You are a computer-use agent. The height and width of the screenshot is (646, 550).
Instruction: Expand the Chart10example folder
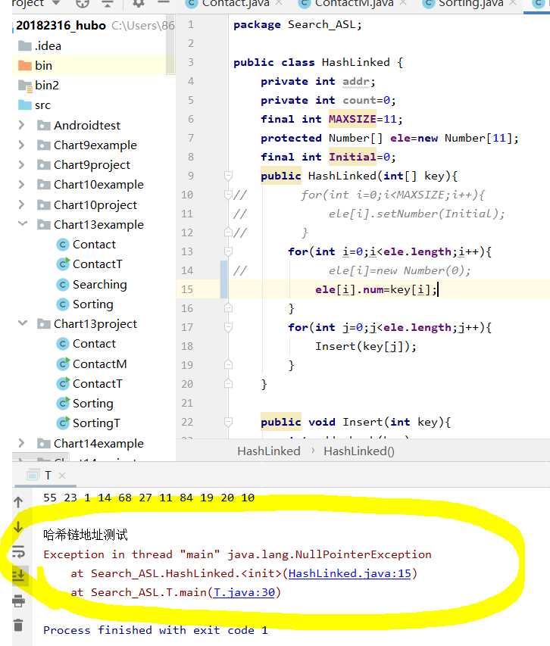click(x=21, y=185)
